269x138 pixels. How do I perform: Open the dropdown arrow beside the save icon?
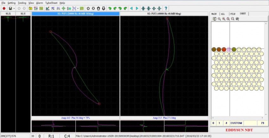pos(14,8)
